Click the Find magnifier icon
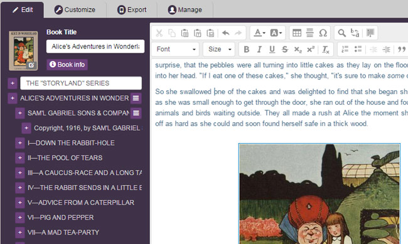The height and width of the screenshot is (244, 408). [x=341, y=33]
